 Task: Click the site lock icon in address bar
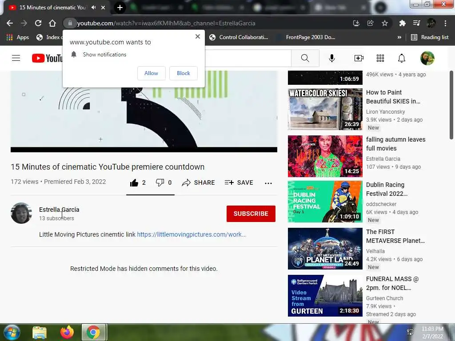(x=70, y=23)
